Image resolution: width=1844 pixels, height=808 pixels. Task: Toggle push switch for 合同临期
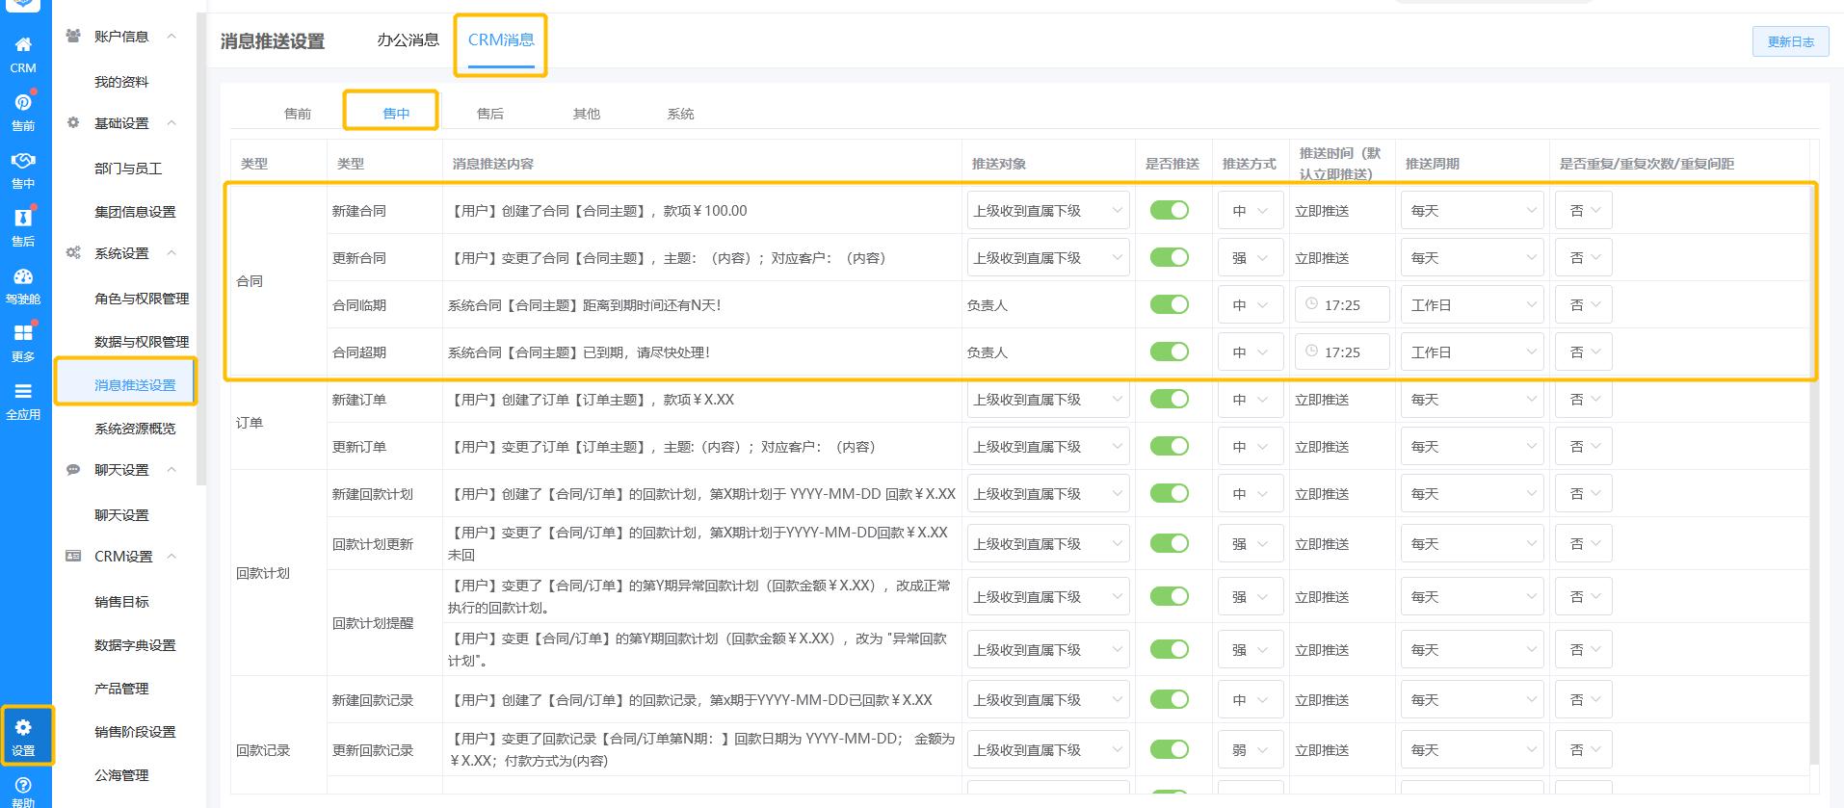[1170, 304]
